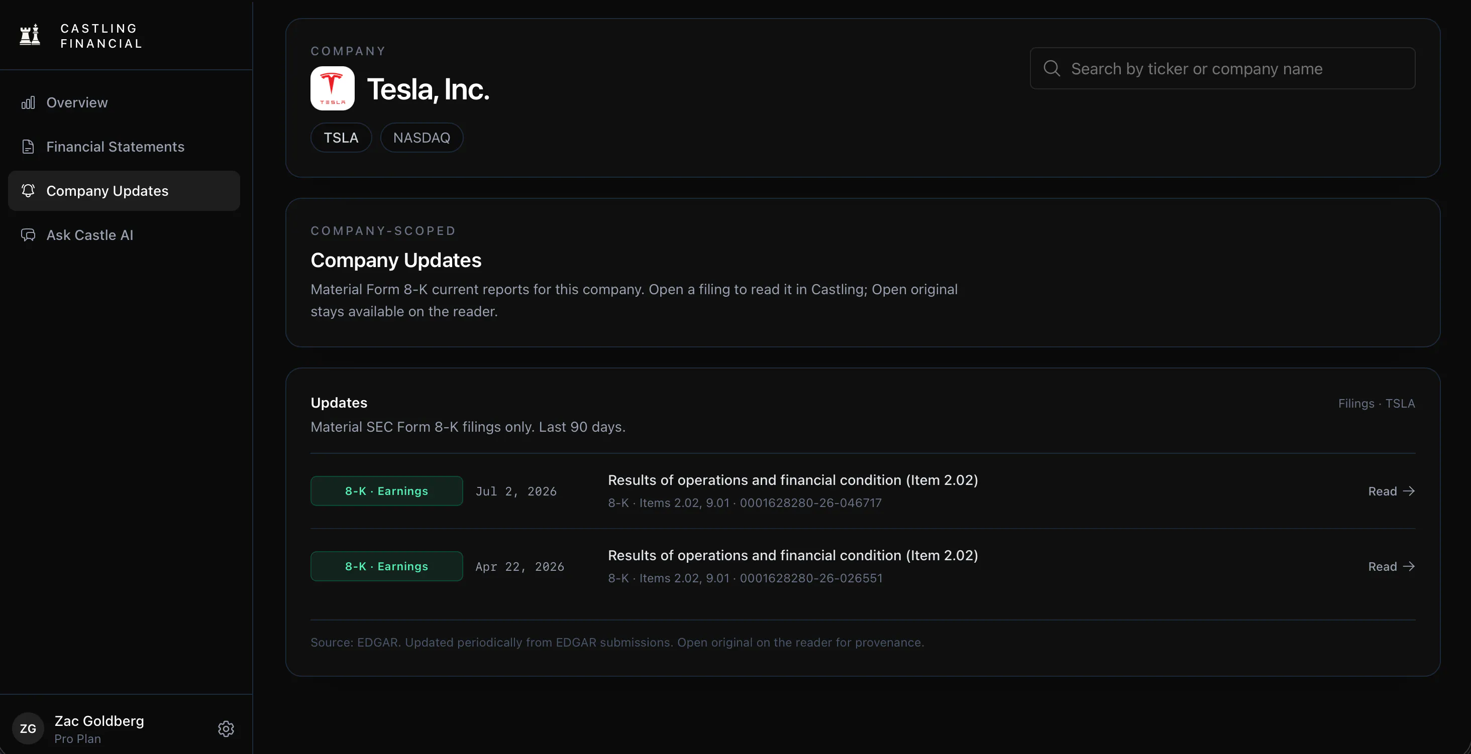Click the Castling Financial chess rook logo

coord(30,35)
